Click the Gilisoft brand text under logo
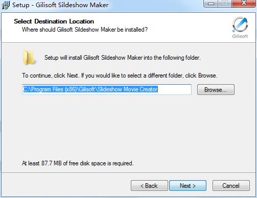257x198 pixels. (240, 36)
